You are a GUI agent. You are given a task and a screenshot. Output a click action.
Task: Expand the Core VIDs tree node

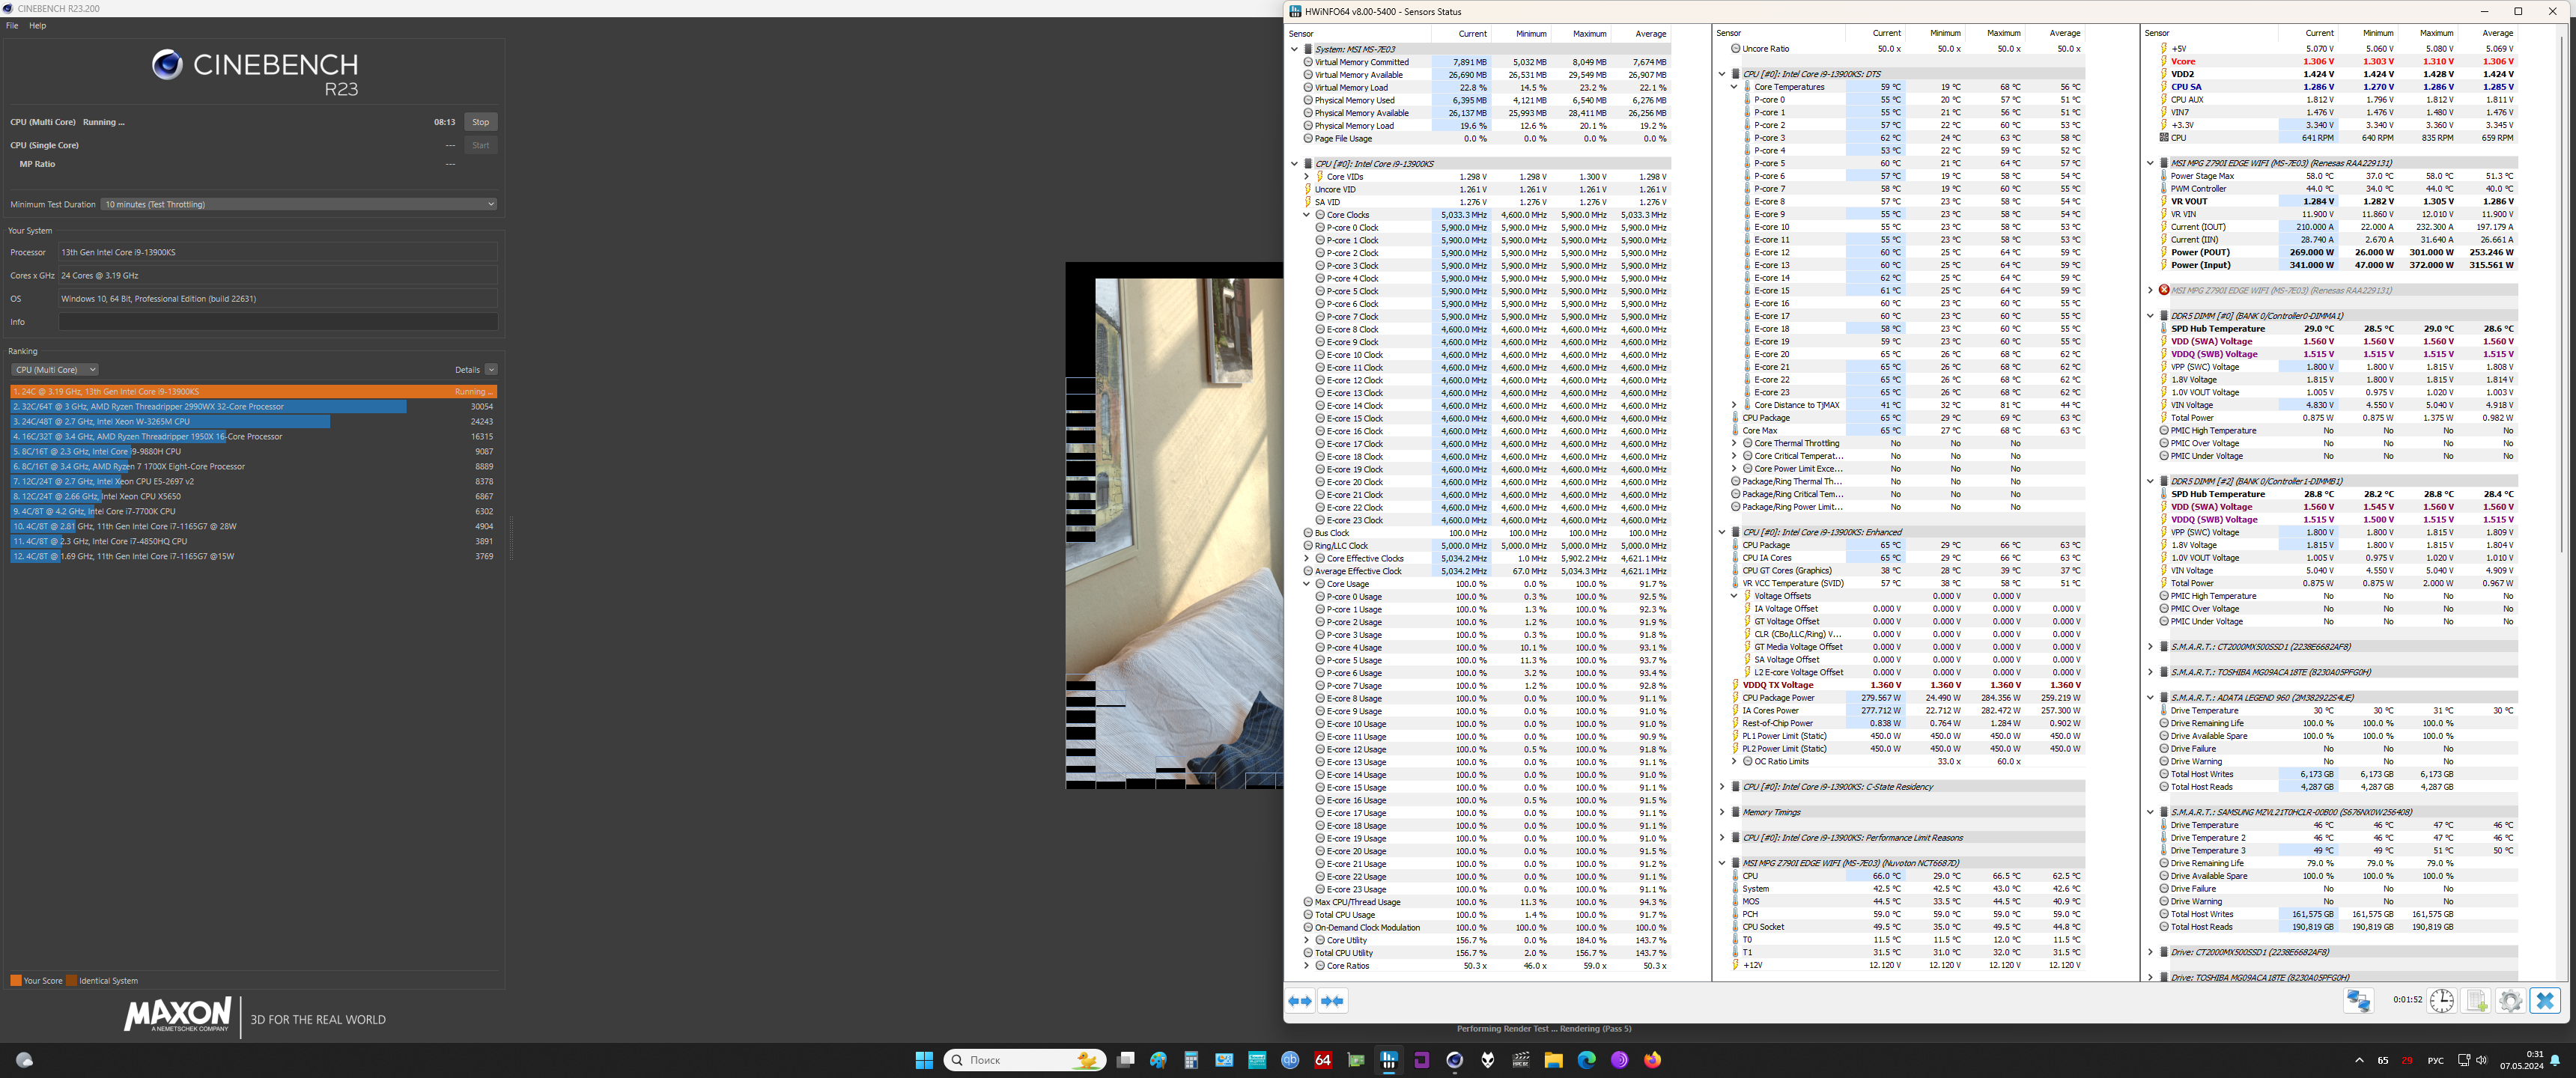(1306, 177)
